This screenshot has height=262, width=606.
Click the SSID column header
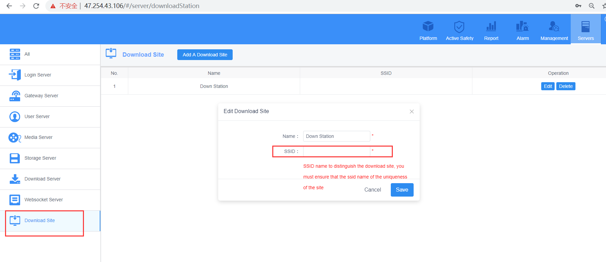coord(386,73)
